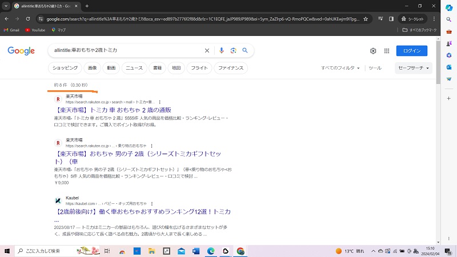Viewport: 457px width, 257px height.
Task: Select the フライト filter
Action: [199, 68]
